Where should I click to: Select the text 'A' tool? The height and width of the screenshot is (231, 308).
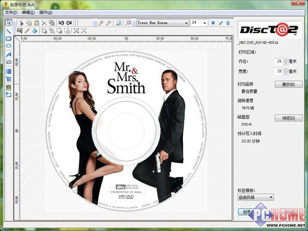point(9,55)
